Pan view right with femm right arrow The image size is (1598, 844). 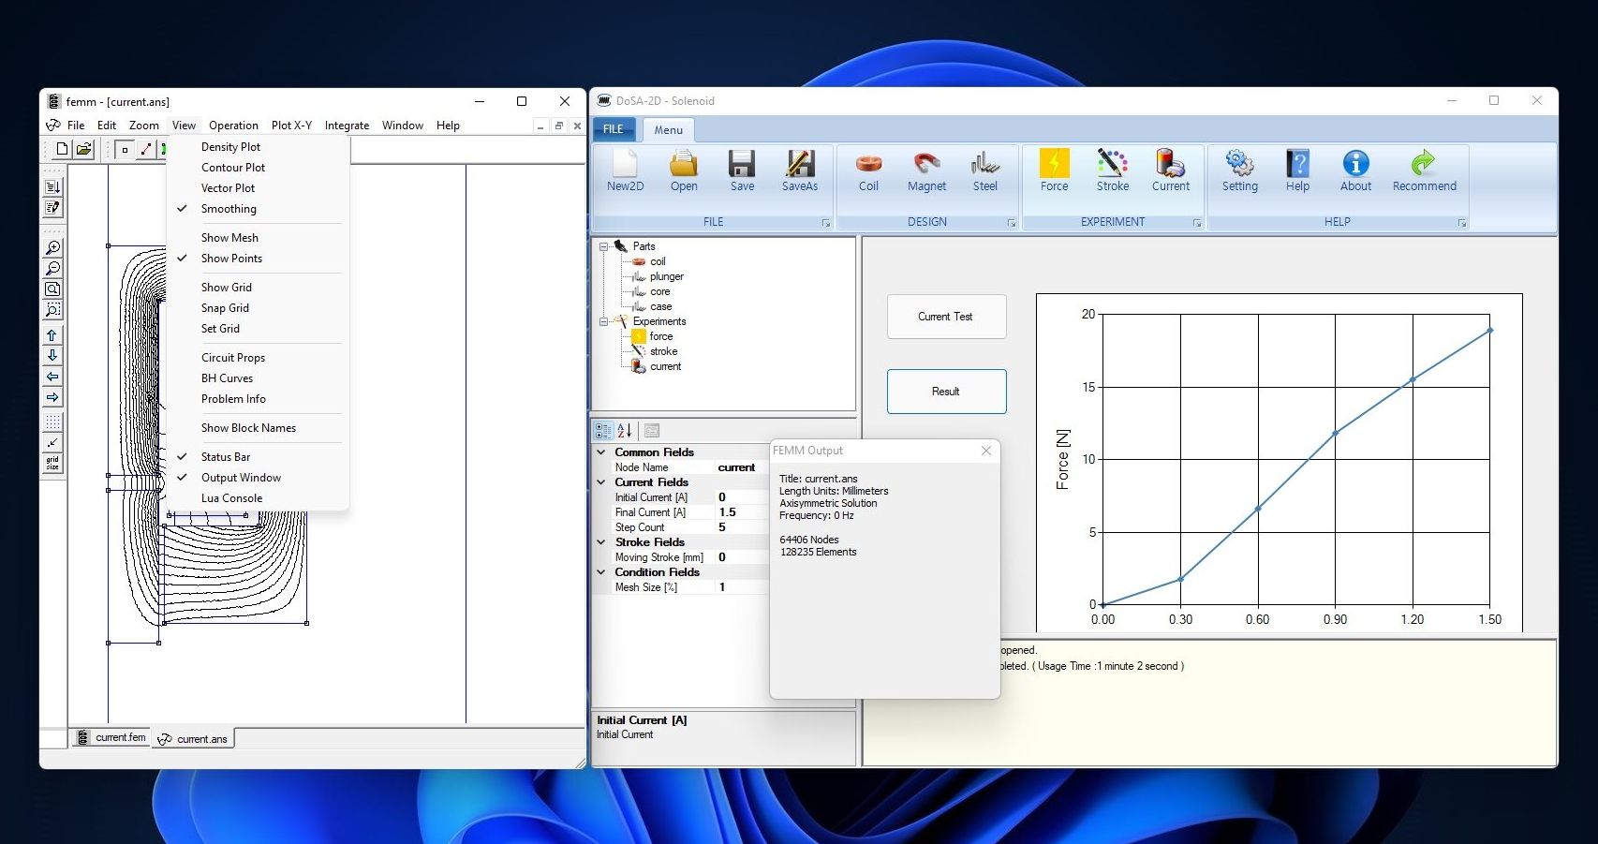click(52, 397)
